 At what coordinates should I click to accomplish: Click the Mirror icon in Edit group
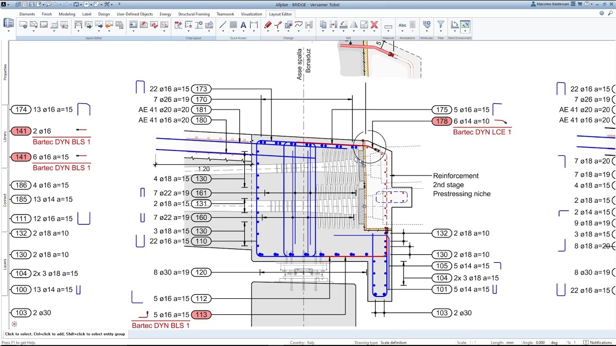354,25
